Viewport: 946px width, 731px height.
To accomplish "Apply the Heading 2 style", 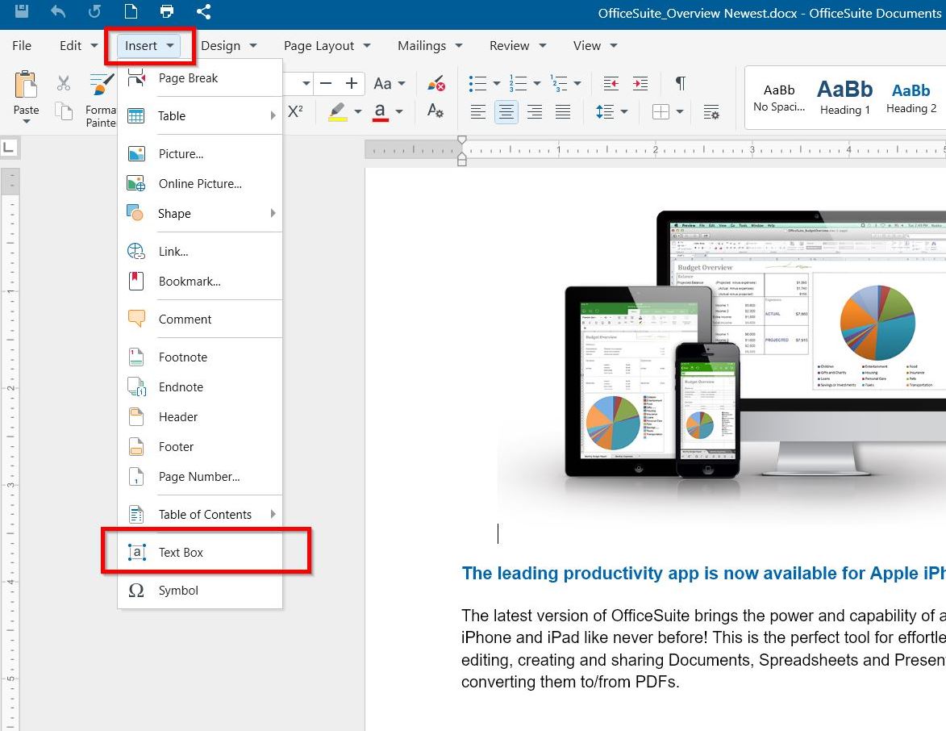I will pos(911,98).
